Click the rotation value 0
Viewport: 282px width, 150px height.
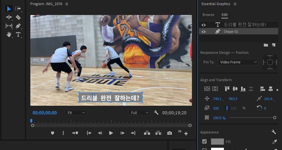(265, 108)
